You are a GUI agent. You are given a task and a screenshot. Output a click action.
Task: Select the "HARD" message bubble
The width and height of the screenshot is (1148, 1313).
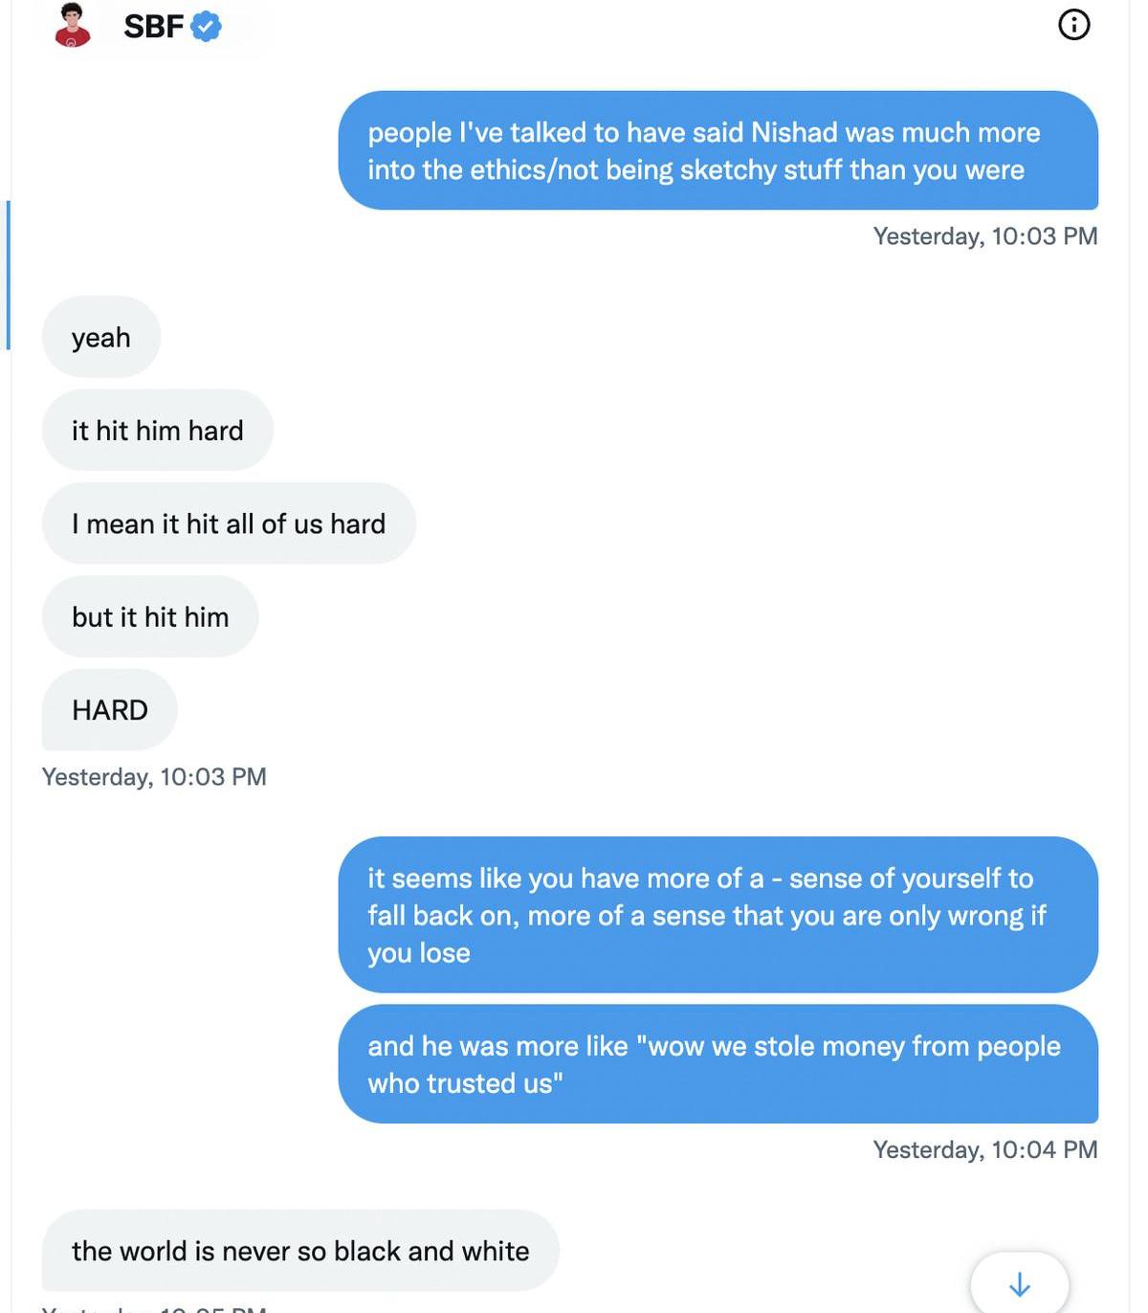(x=110, y=709)
